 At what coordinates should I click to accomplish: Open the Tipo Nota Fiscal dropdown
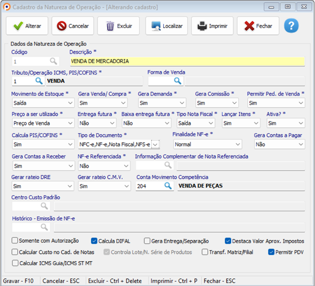211,123
